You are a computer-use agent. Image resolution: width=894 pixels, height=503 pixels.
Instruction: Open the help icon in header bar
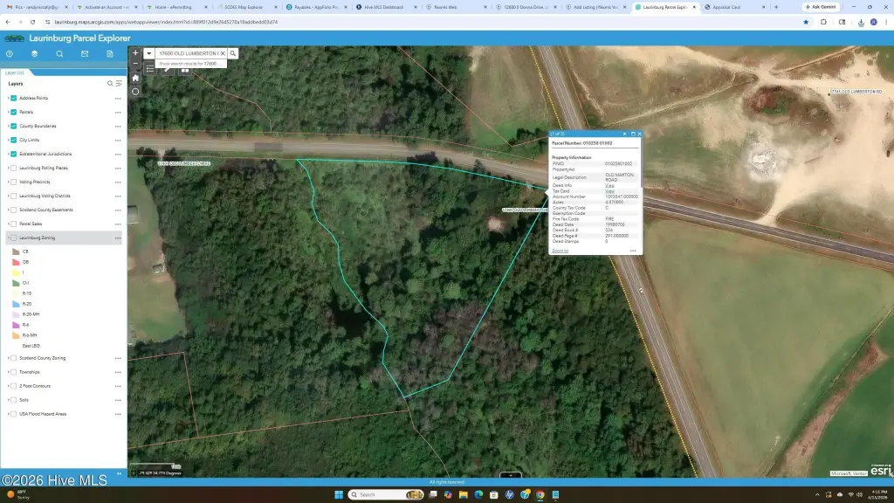click(10, 53)
